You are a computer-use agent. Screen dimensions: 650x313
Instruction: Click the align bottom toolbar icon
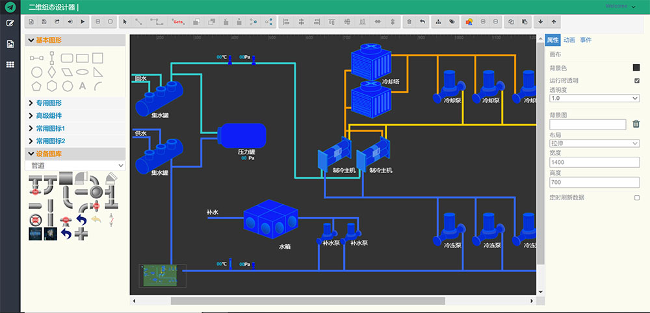click(362, 21)
